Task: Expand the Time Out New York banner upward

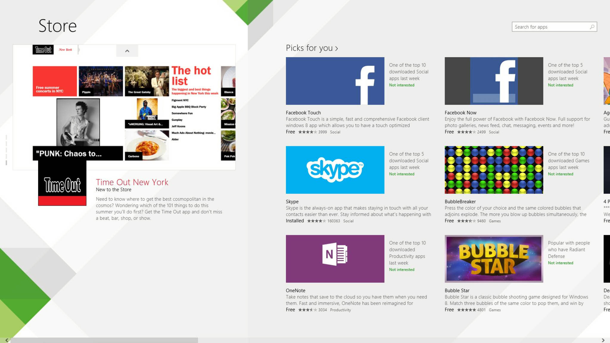Action: (x=127, y=50)
